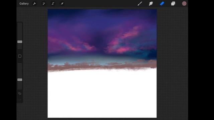Redo the stroke with dim arrow
Image resolution: width=214 pixels, height=120 pixels.
coord(20,100)
